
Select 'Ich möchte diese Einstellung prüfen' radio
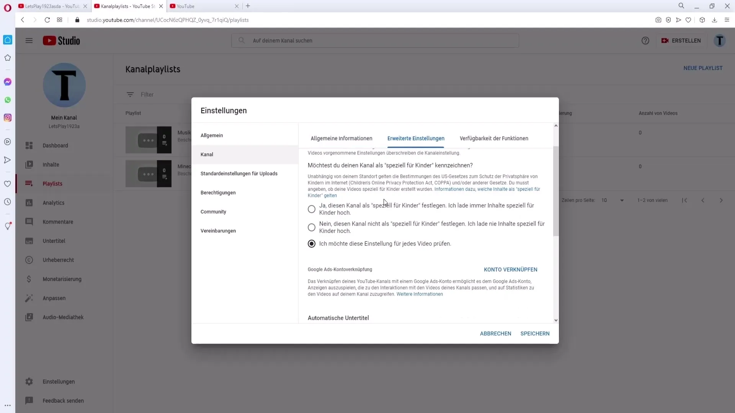[312, 244]
